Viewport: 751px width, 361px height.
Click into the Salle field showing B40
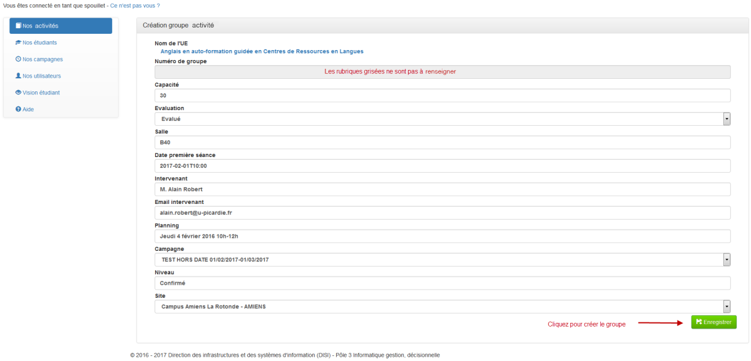442,143
